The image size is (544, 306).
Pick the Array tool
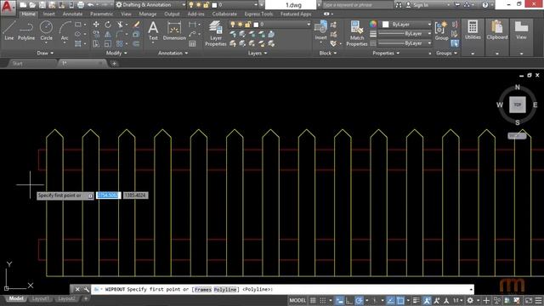click(120, 44)
